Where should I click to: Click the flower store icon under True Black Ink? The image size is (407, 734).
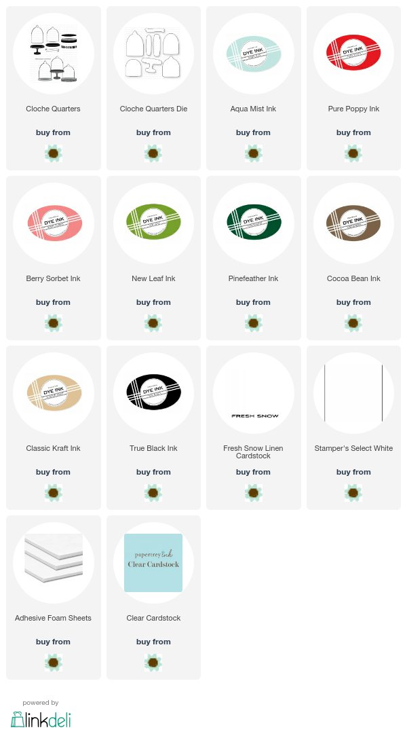(153, 493)
